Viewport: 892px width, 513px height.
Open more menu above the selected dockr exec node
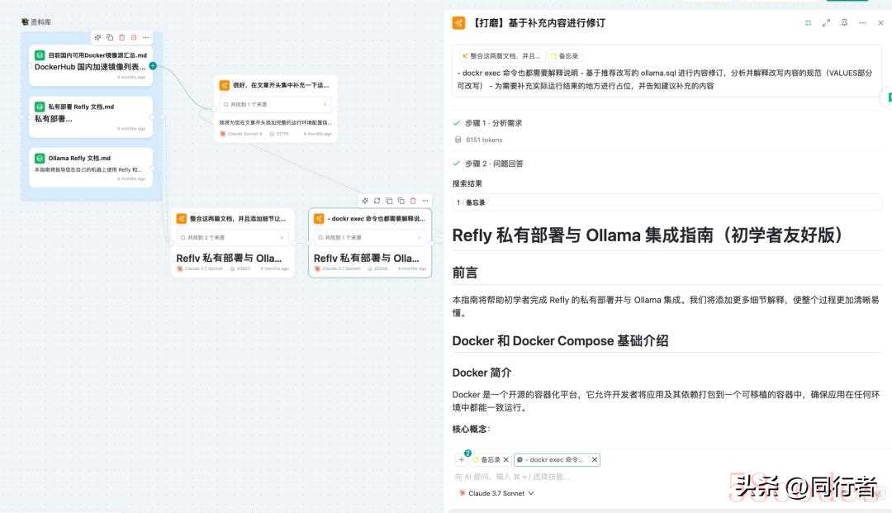(x=425, y=201)
